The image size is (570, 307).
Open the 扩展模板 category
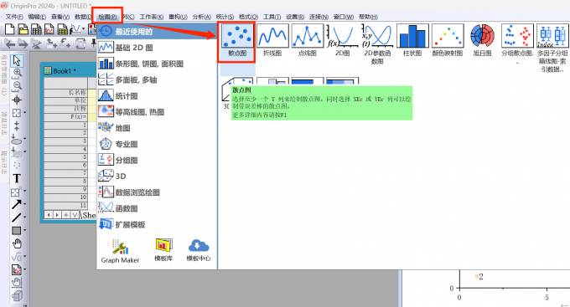point(157,224)
